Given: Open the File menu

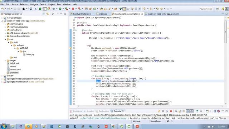Looking at the screenshot, I should coord(2,4).
